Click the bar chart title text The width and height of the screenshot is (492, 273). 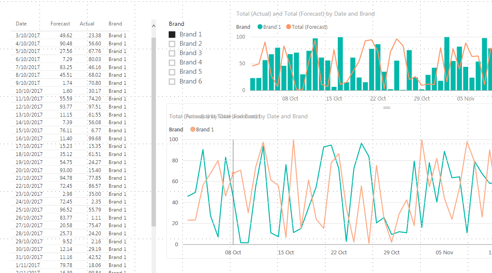tap(305, 14)
